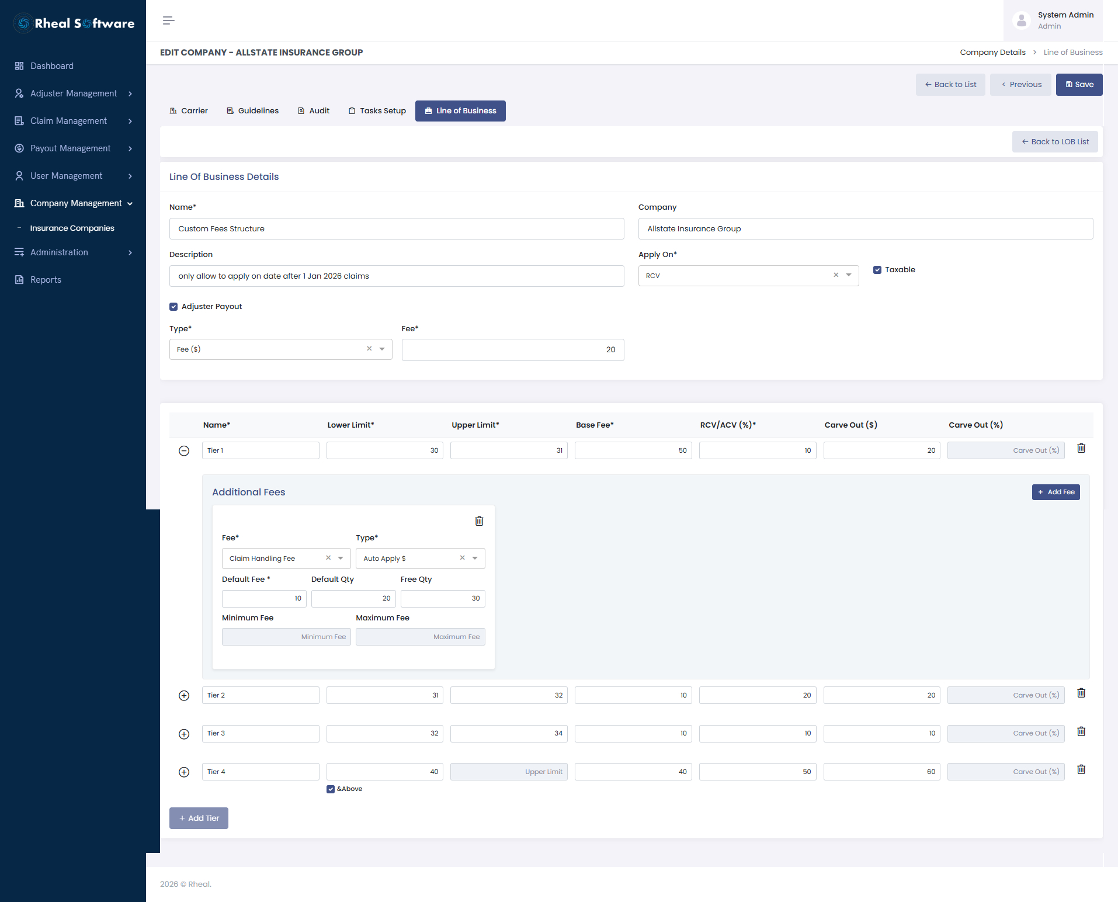
Task: Switch to the Guidelines tab
Action: click(252, 111)
